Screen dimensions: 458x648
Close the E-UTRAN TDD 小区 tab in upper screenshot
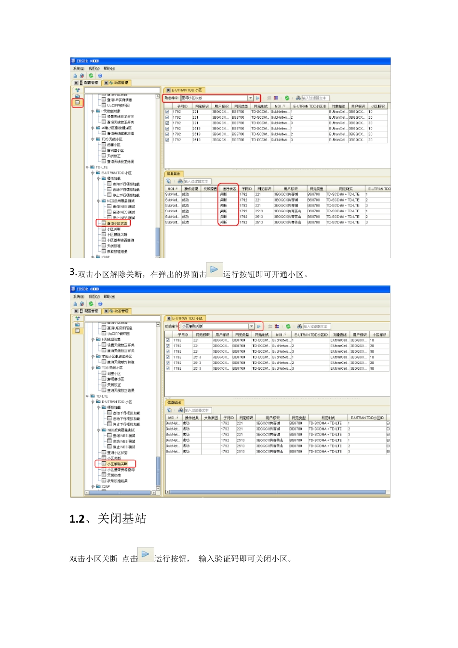(x=168, y=90)
